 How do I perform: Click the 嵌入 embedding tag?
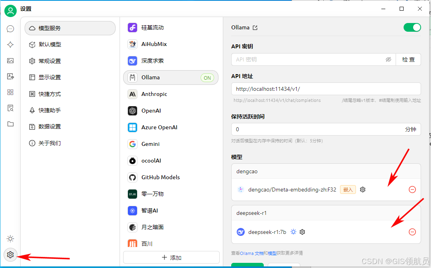pos(348,190)
